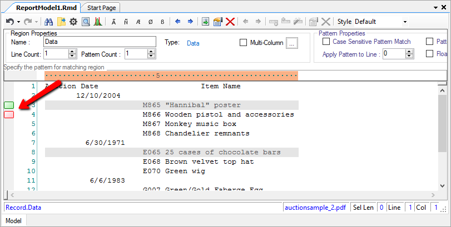Open the Undo history dropdown arrow
Image resolution: width=451 pixels, height=227 pixels.
pos(18,22)
